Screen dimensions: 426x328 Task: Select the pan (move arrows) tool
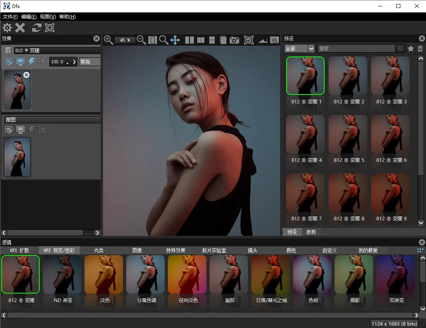pyautogui.click(x=175, y=40)
